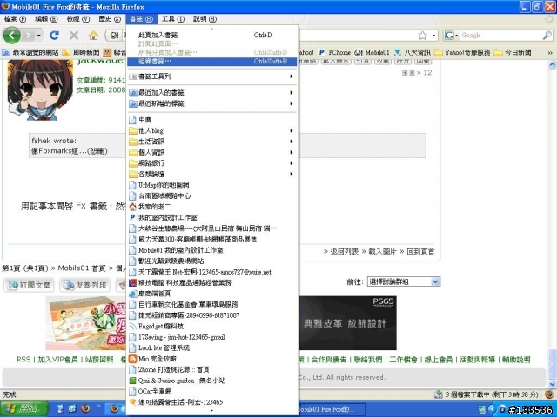This screenshot has height=417, width=557.
Task: Click the Windows Start button
Action: tap(24, 408)
